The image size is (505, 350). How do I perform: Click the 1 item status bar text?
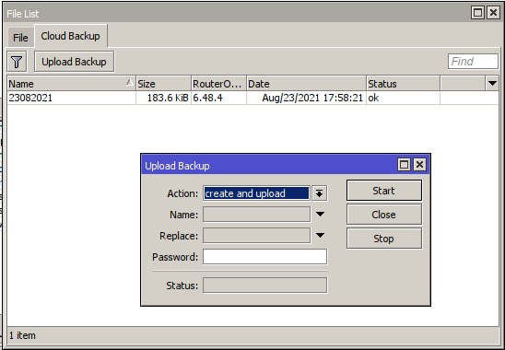[x=22, y=335]
